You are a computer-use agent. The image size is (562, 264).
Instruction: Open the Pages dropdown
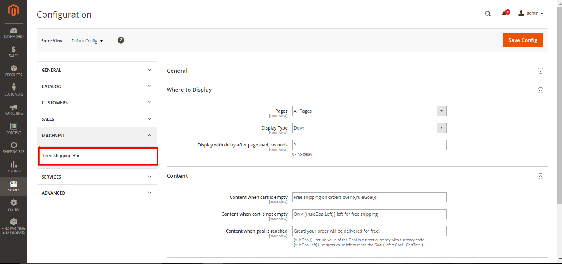point(369,111)
